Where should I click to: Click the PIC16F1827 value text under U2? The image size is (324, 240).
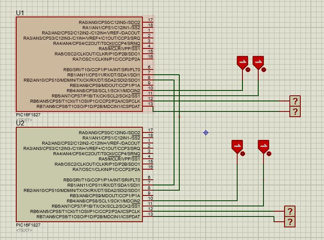coord(28,225)
